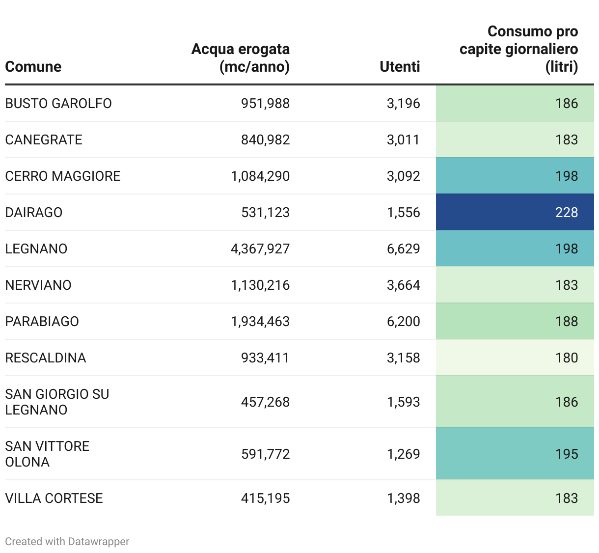Click the NERVIANO row label
This screenshot has height=553, width=599.
(38, 285)
